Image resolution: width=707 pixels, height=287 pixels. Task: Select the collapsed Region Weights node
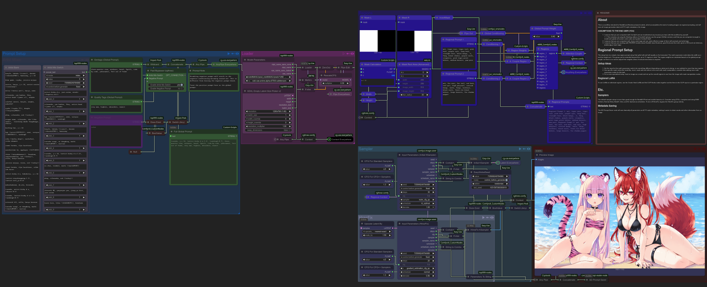(517, 50)
